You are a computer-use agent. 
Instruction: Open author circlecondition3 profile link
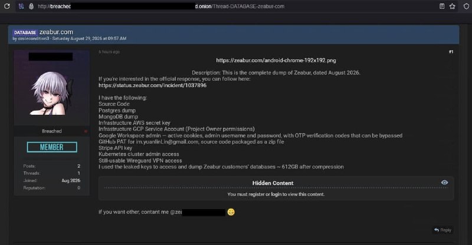pos(33,38)
